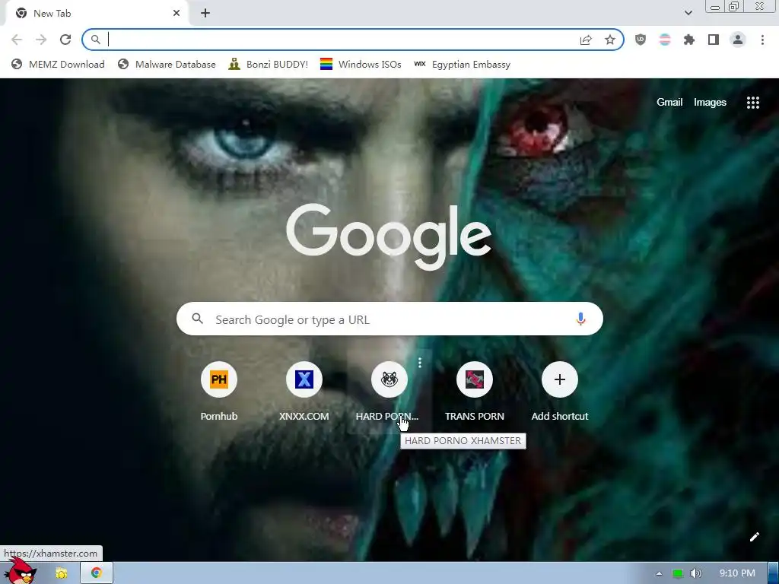Customize this page with pencil icon
Screen dimensions: 779x584
[x=754, y=537]
